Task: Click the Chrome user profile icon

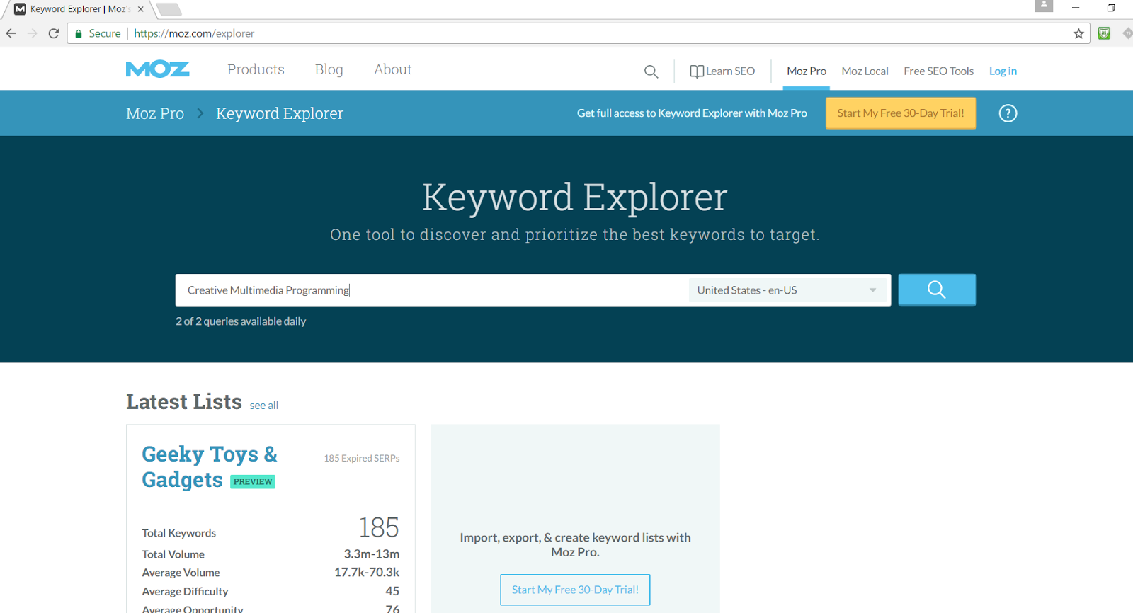Action: pos(1044,6)
